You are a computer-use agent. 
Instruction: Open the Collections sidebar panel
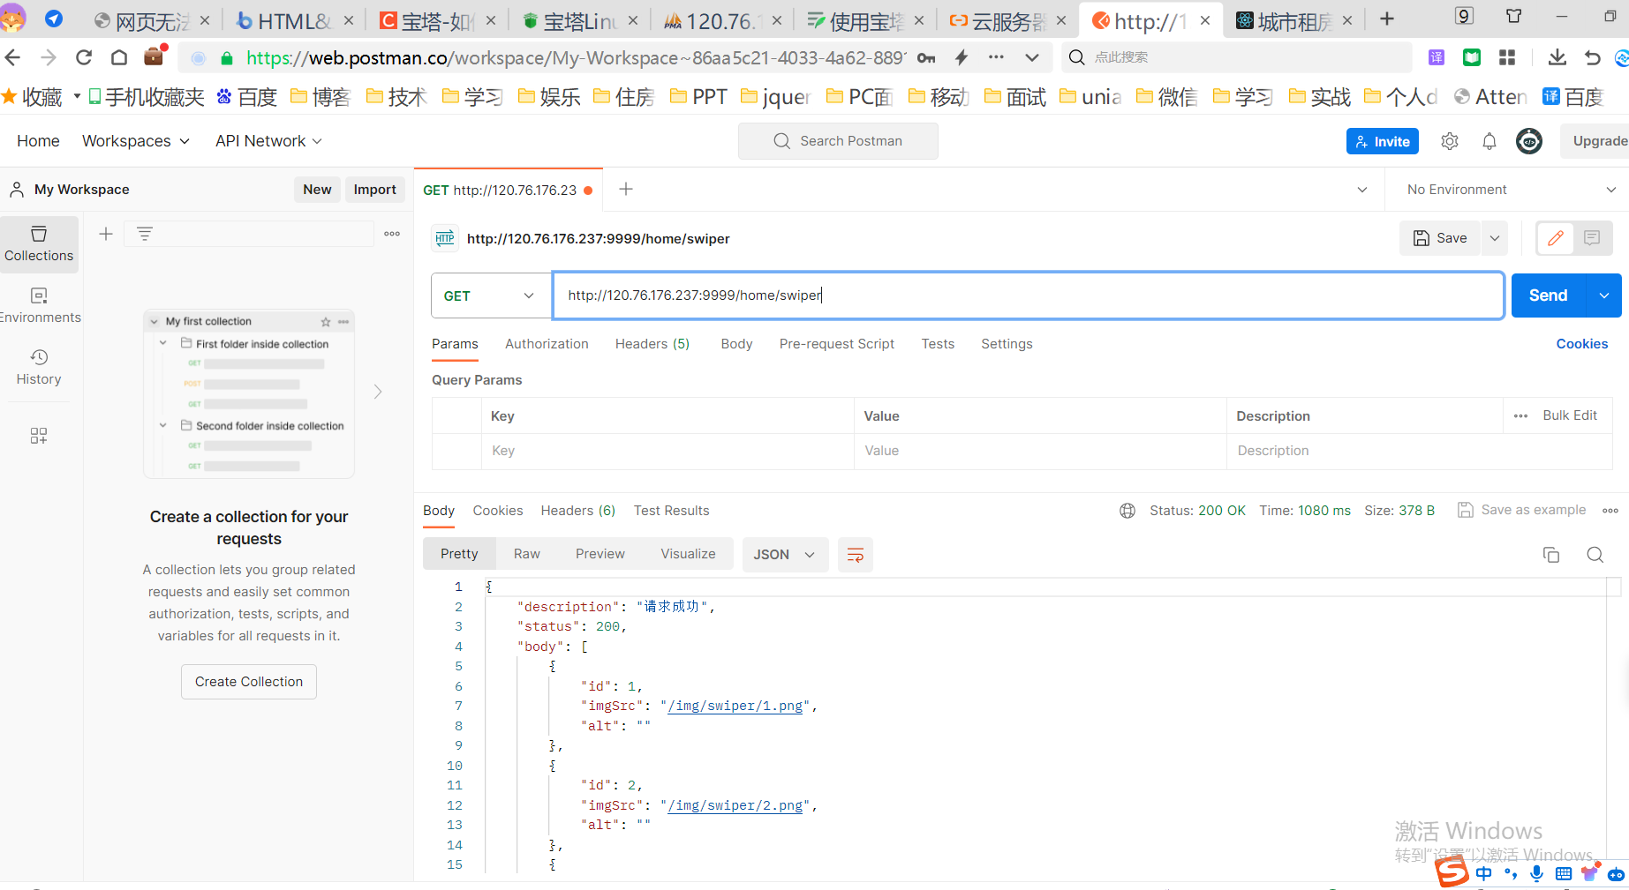tap(39, 243)
